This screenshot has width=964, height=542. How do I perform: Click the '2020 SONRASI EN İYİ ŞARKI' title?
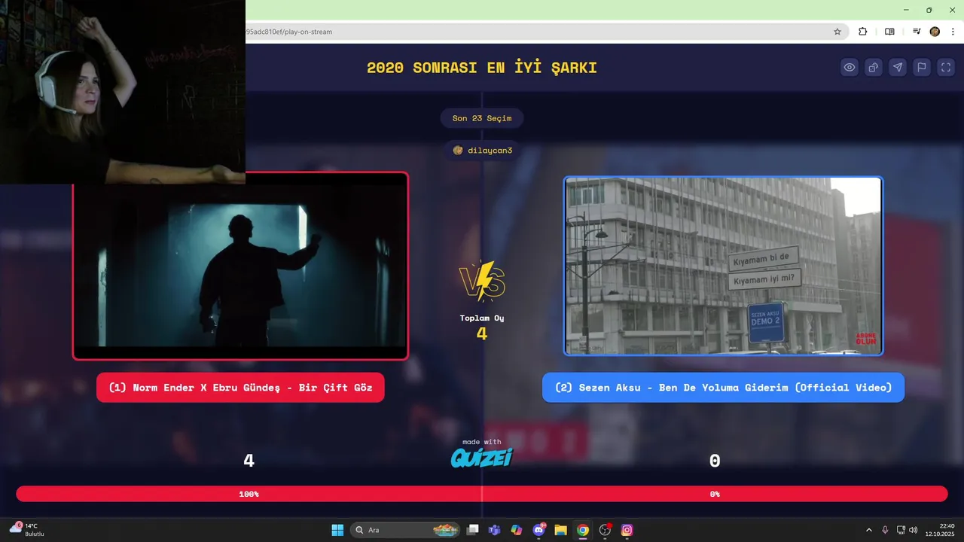482,68
